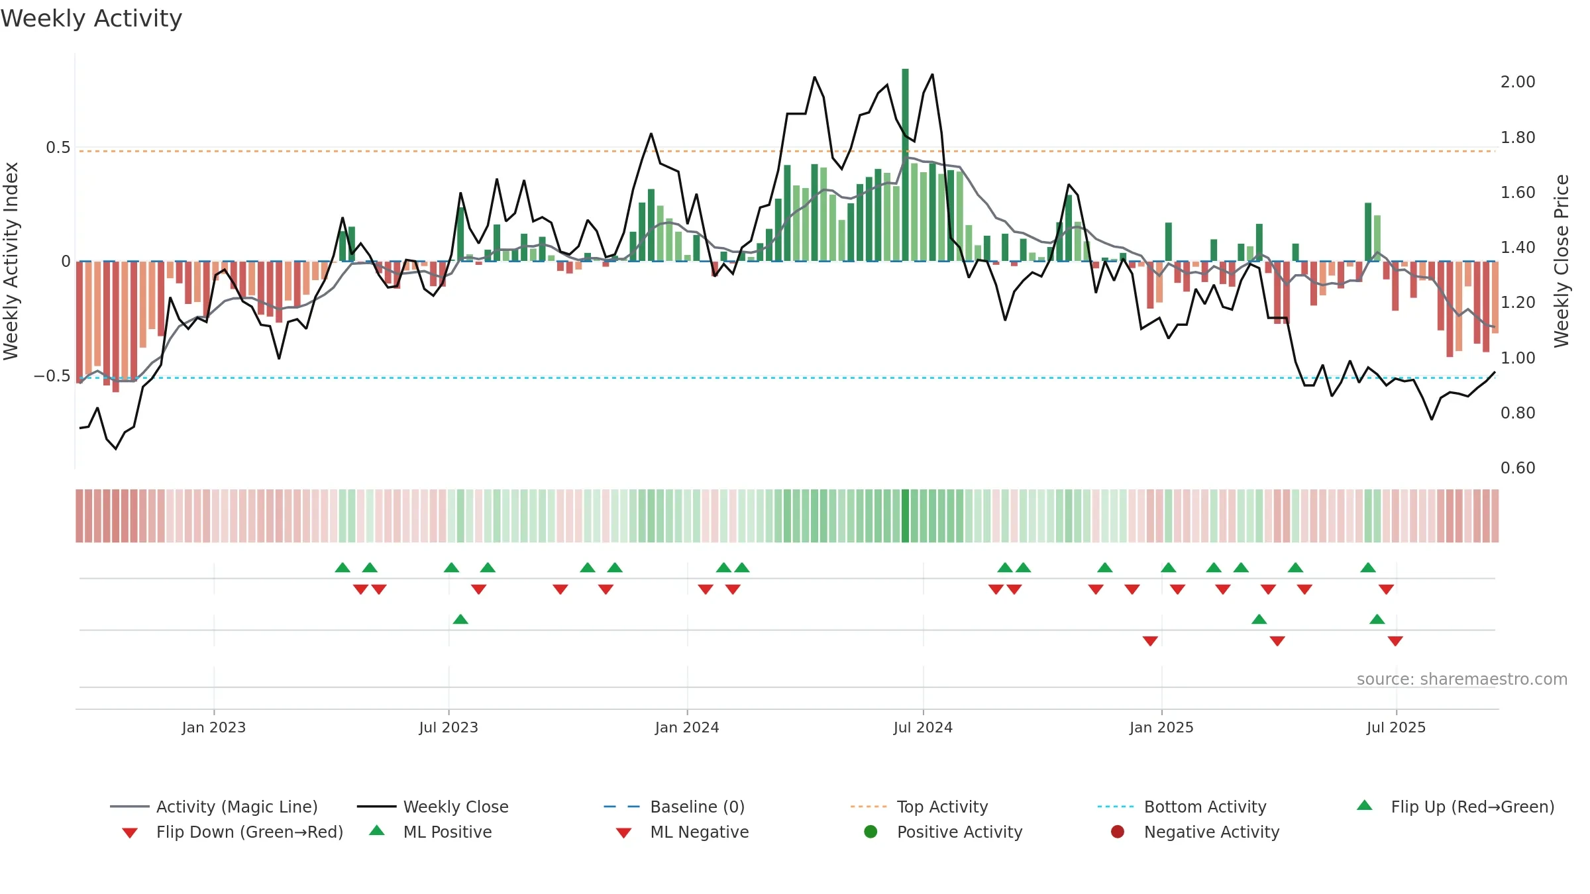The image size is (1590, 894).
Task: Click the Weekly Activity chart title
Action: pyautogui.click(x=91, y=19)
